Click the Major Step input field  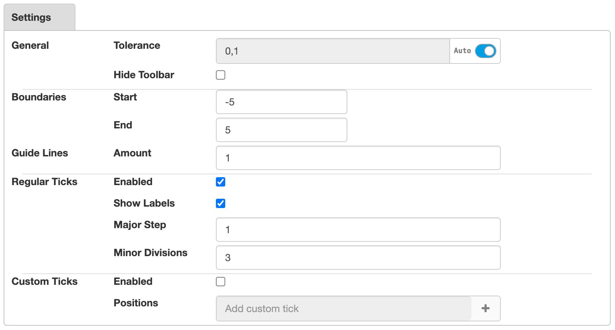pyautogui.click(x=357, y=230)
